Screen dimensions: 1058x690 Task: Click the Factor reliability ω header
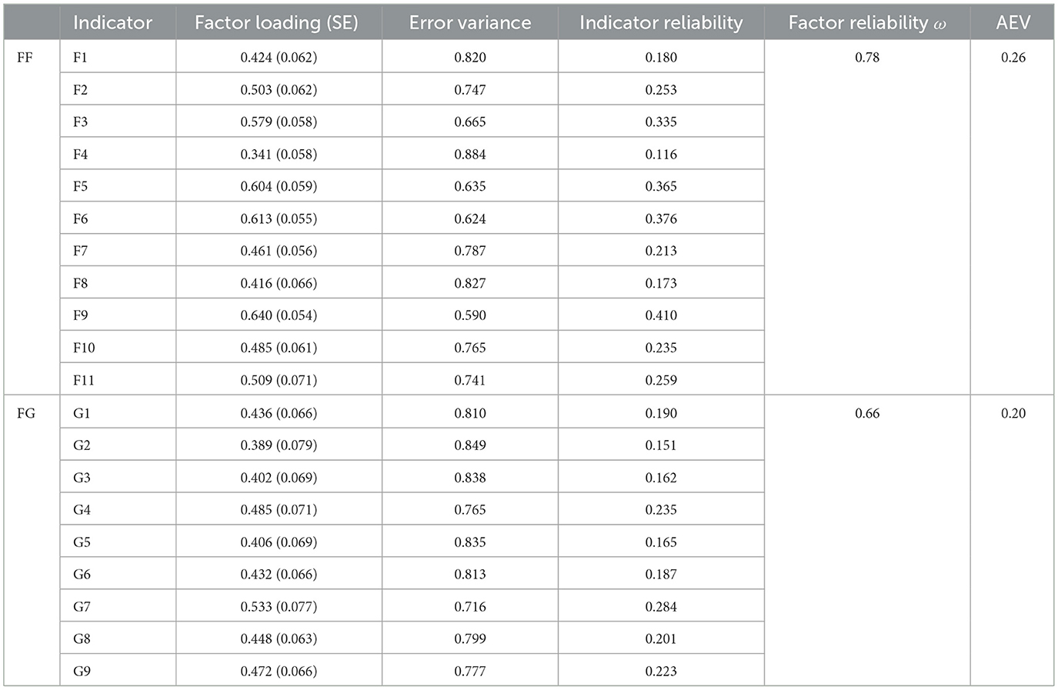(x=866, y=23)
